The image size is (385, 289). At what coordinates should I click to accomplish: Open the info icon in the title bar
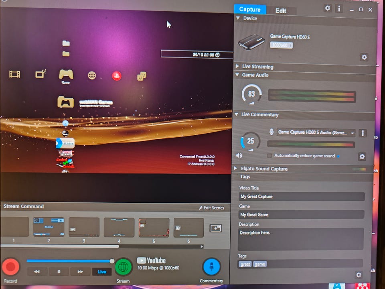point(339,8)
